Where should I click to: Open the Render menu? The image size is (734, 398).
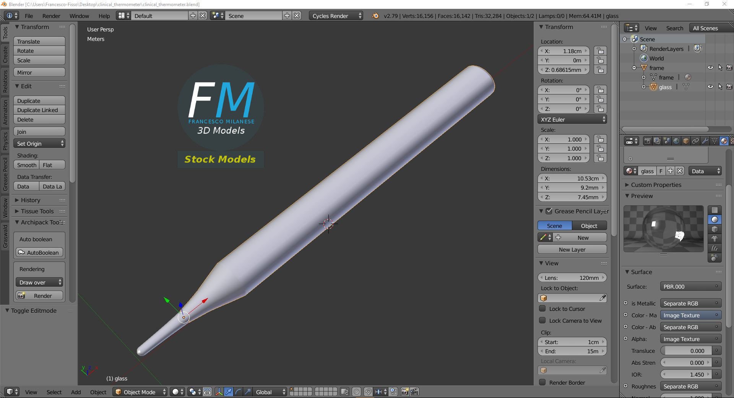[x=51, y=16]
